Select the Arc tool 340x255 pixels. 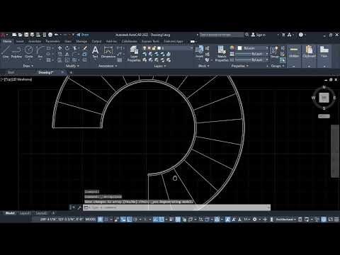point(40,52)
